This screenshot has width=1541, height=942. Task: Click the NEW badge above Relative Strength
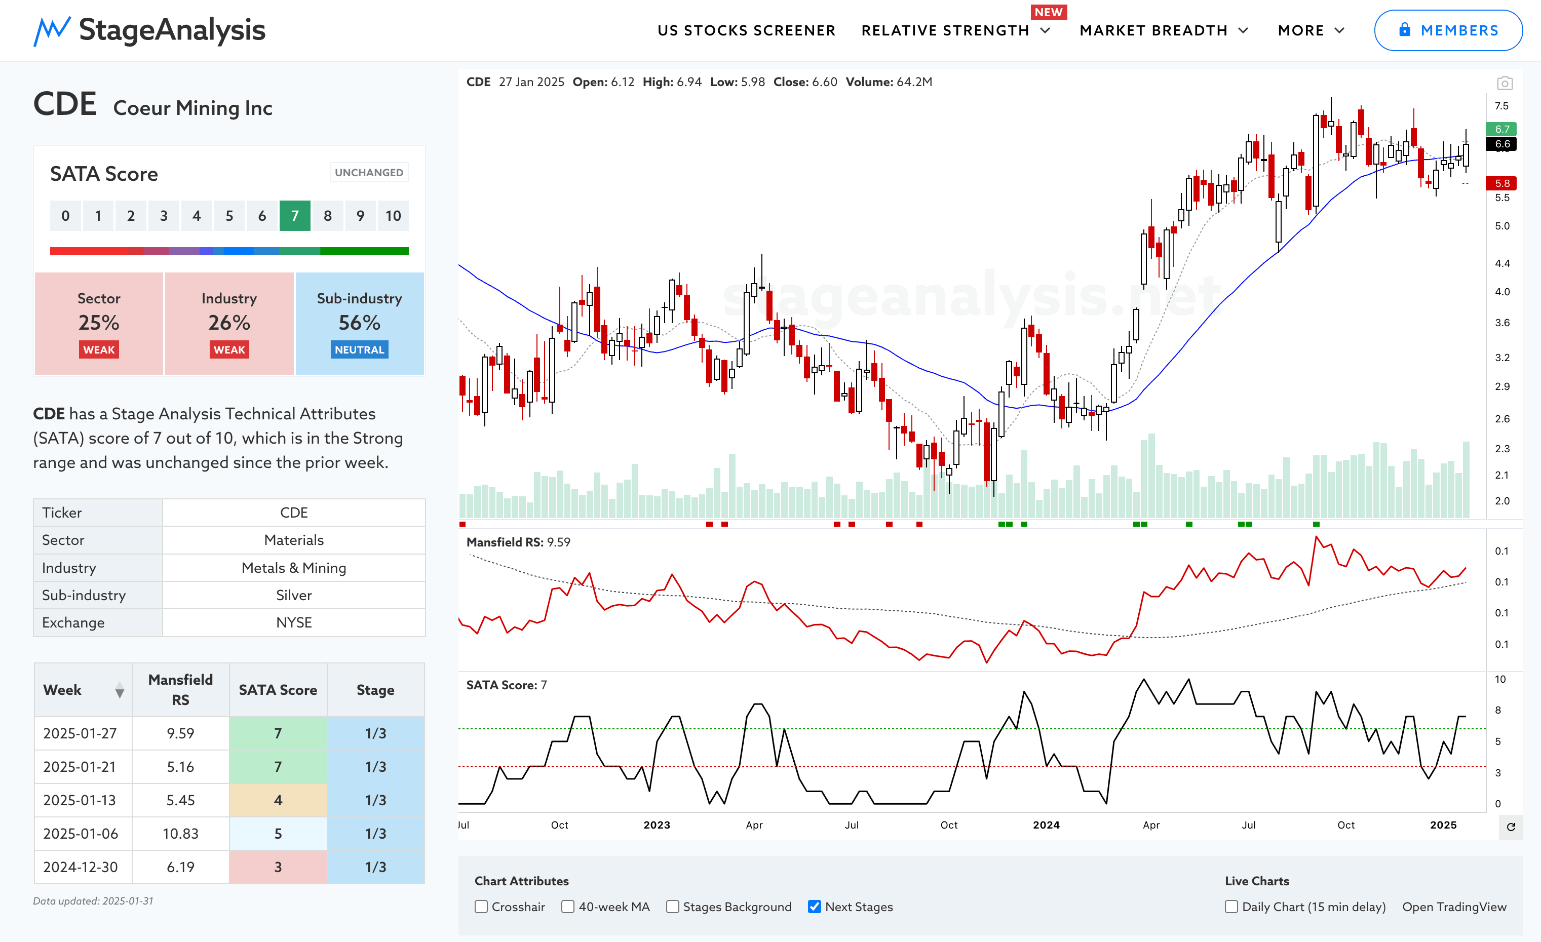1048,12
